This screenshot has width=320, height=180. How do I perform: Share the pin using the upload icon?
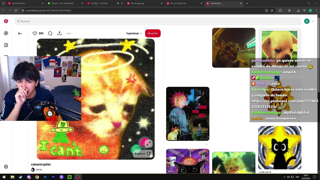coord(59,33)
